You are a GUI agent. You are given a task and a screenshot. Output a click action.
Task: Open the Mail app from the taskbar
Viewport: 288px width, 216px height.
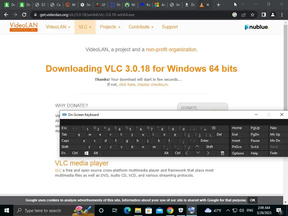tap(159, 210)
